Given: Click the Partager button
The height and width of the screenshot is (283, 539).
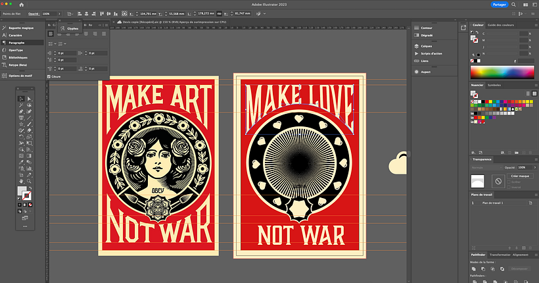Looking at the screenshot, I should coord(501,4).
